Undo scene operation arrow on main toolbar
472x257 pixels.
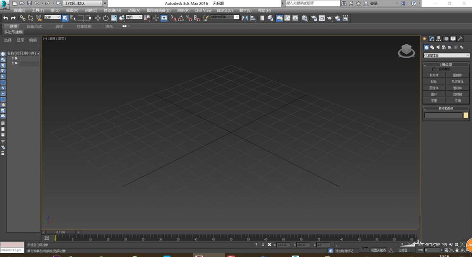click(x=6, y=18)
